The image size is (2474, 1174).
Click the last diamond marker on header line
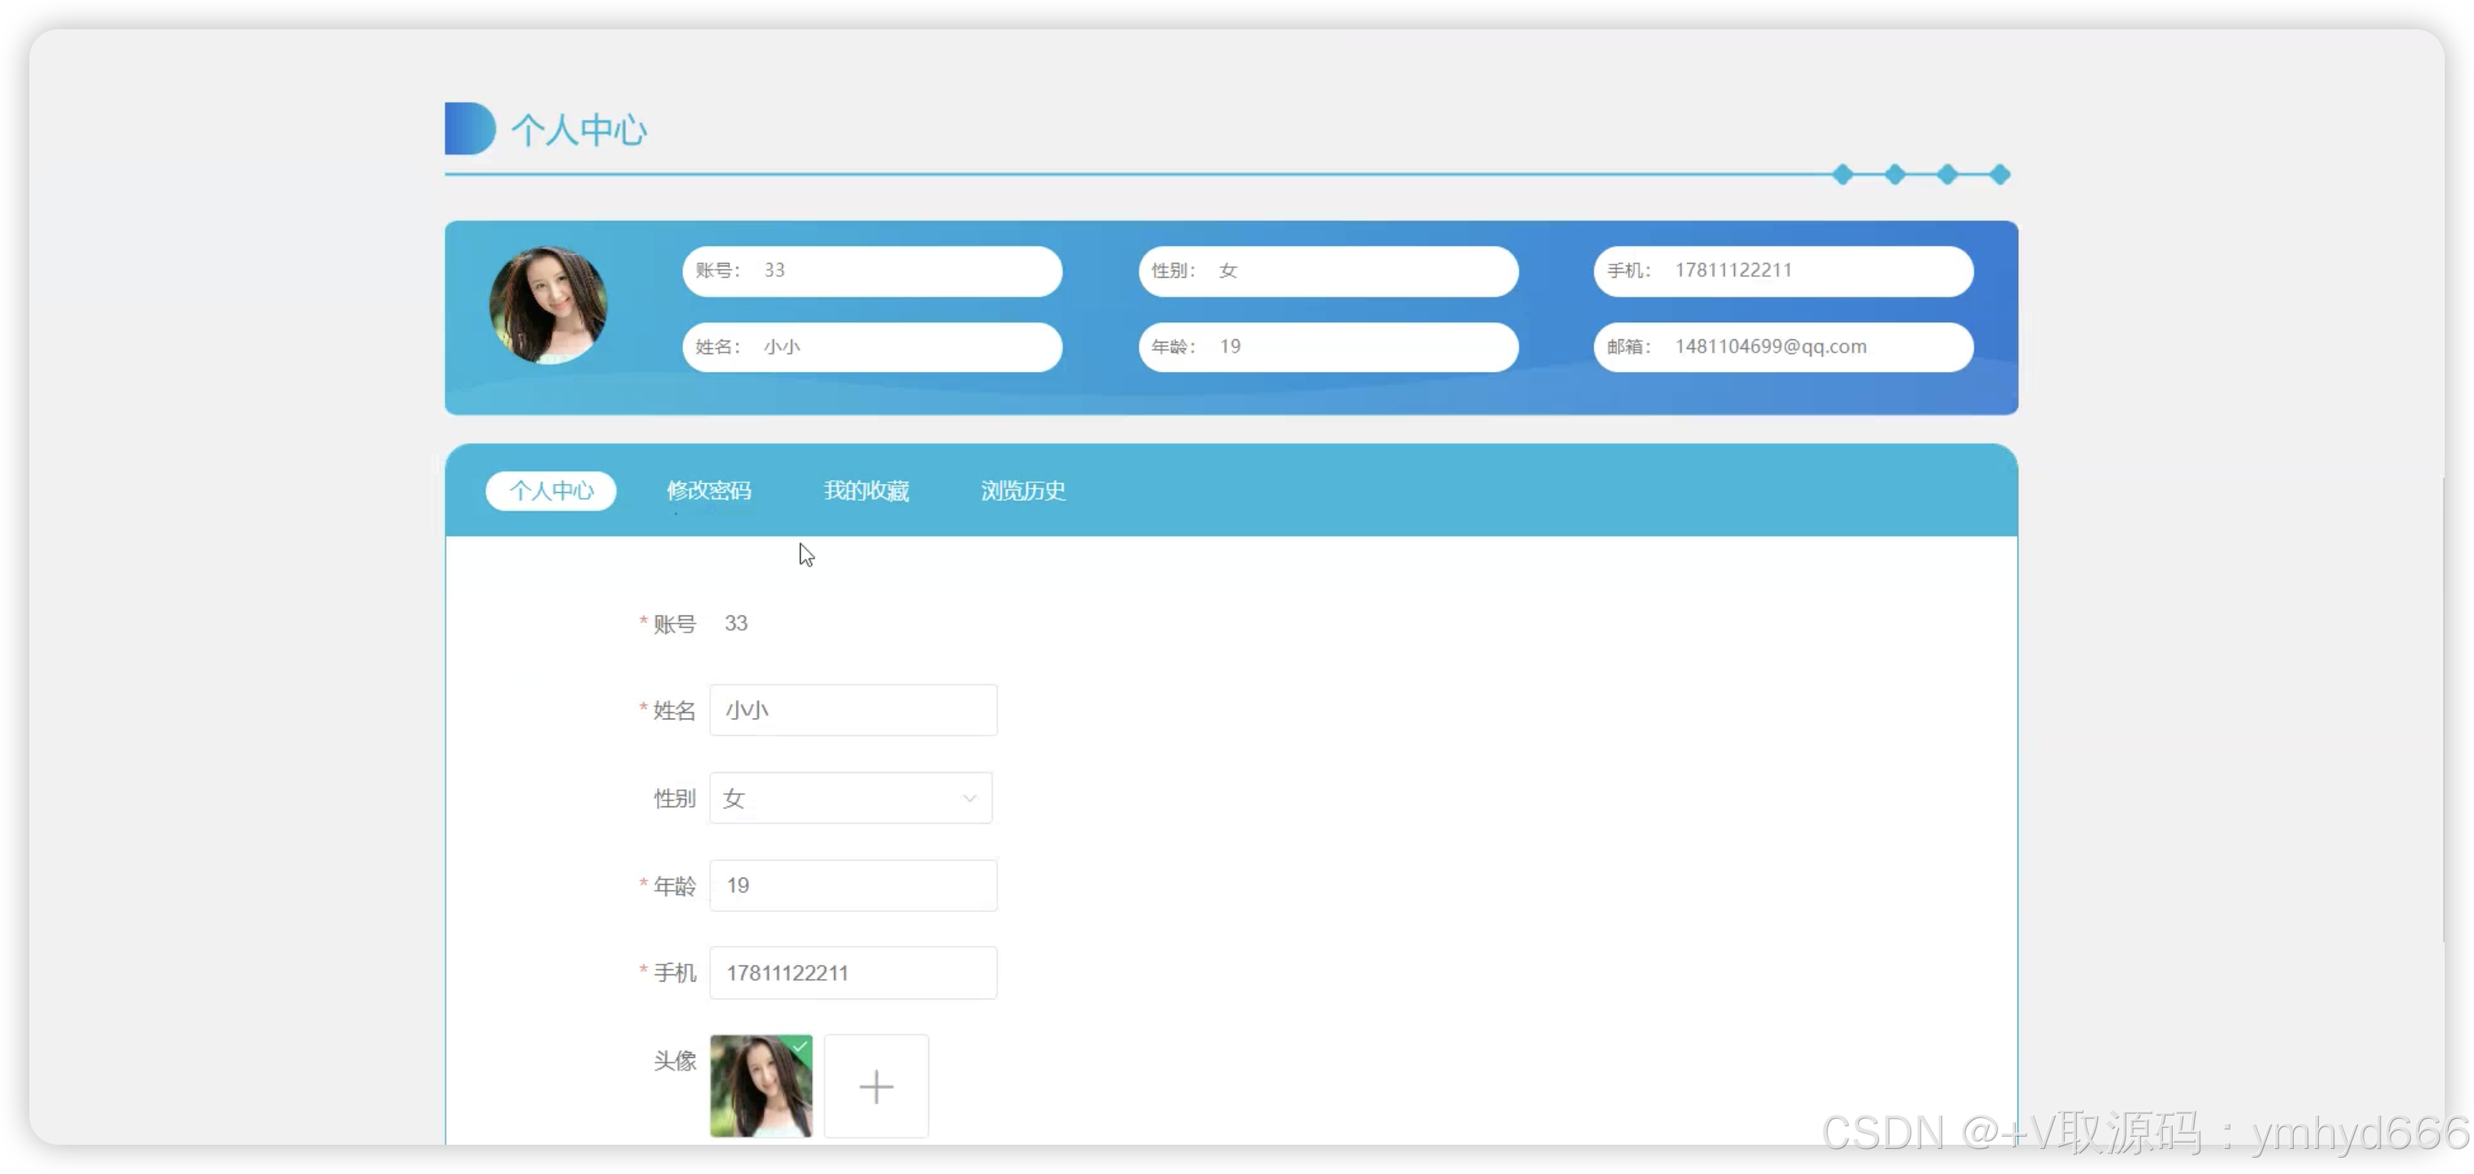tap(2000, 175)
